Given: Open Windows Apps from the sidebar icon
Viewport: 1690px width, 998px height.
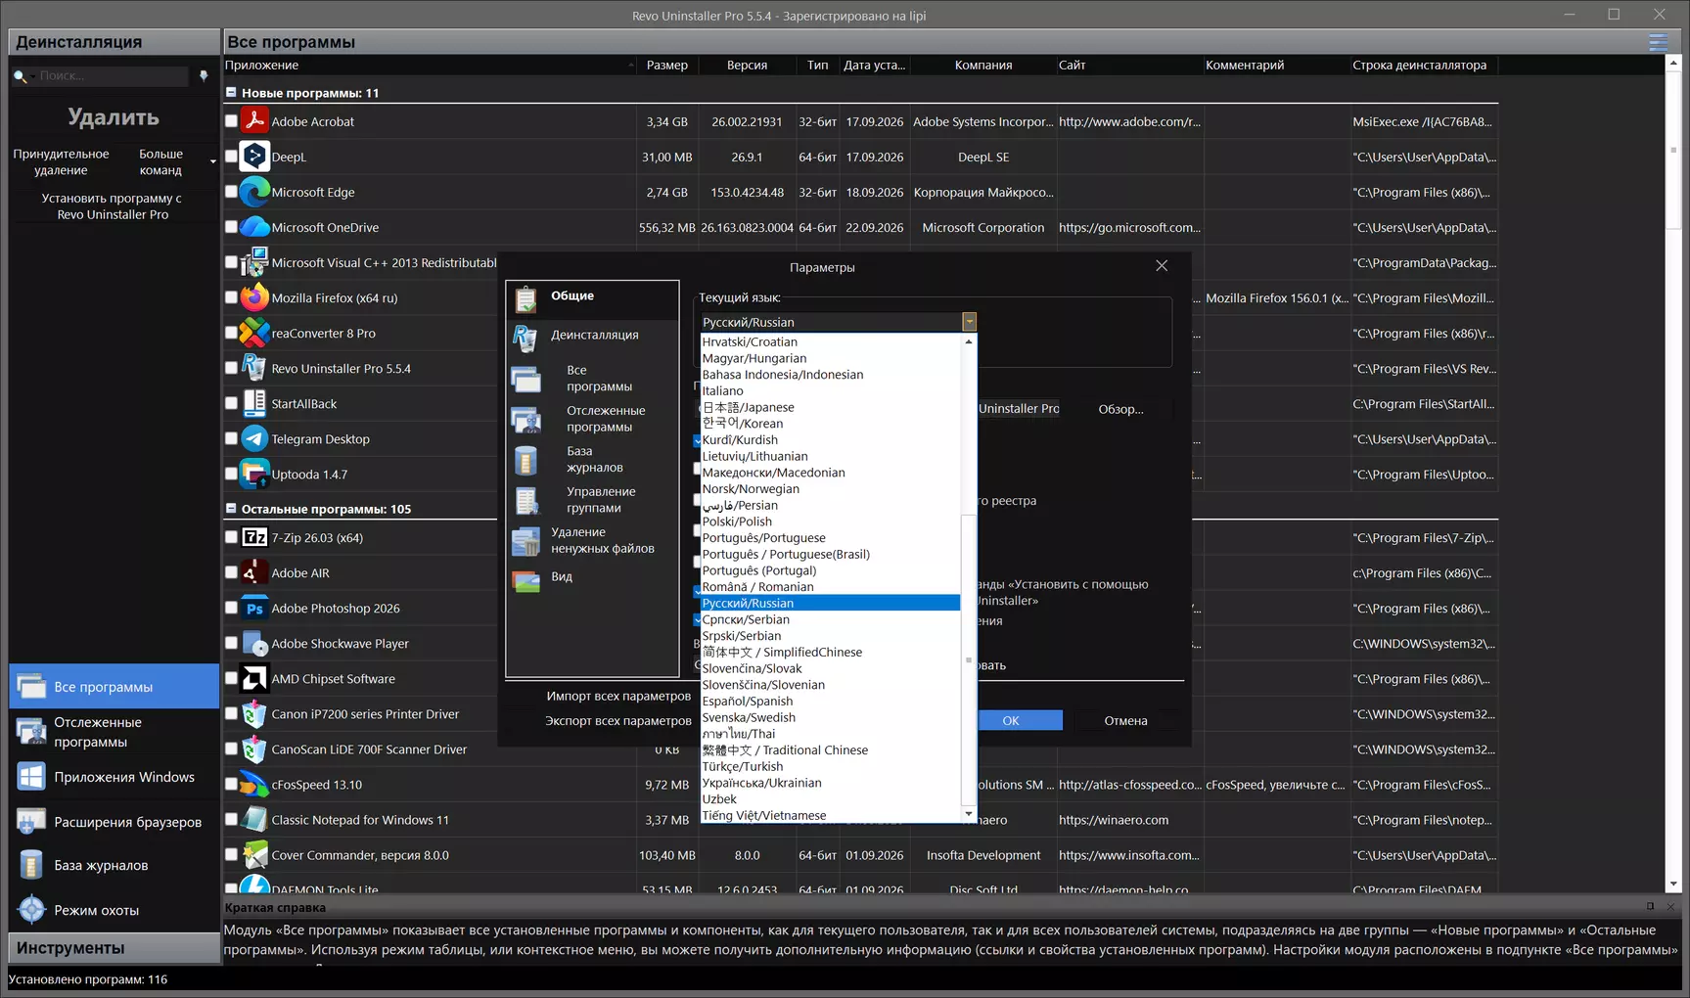Looking at the screenshot, I should [x=31, y=777].
